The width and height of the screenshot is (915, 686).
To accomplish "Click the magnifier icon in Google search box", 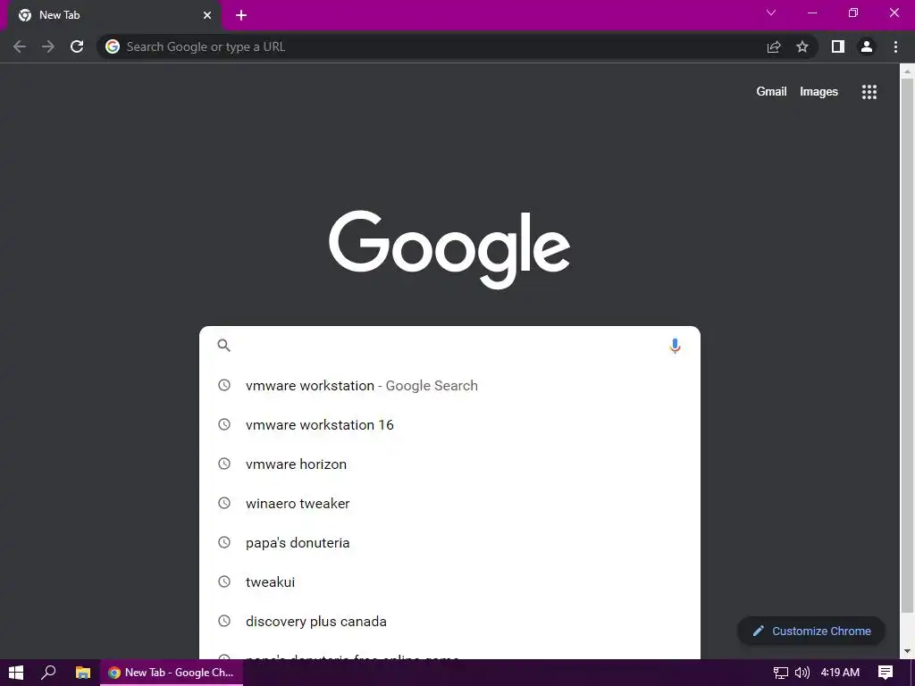I will tap(224, 346).
